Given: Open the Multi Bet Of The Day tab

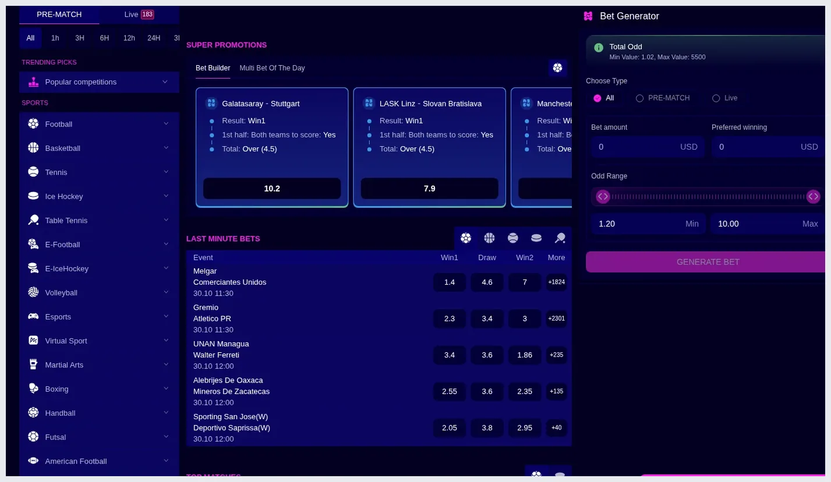Looking at the screenshot, I should [x=272, y=68].
